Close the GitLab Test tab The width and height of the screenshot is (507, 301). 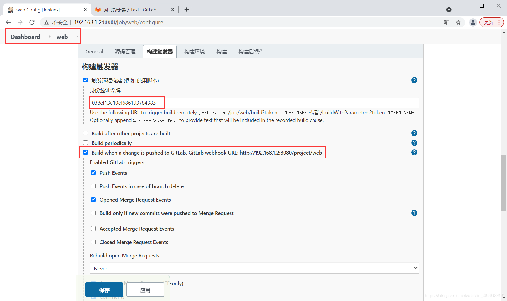click(x=173, y=10)
